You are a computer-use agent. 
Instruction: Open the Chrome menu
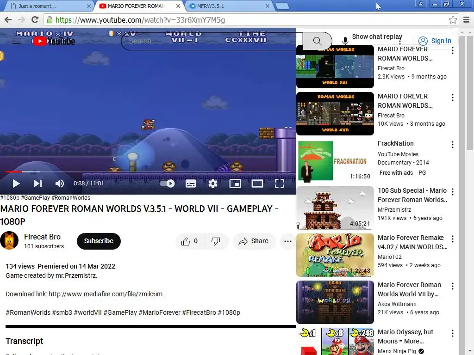[466, 20]
